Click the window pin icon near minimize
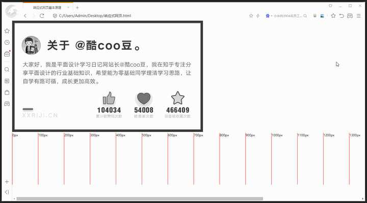Viewport: 367px width, 203px height. point(330,6)
